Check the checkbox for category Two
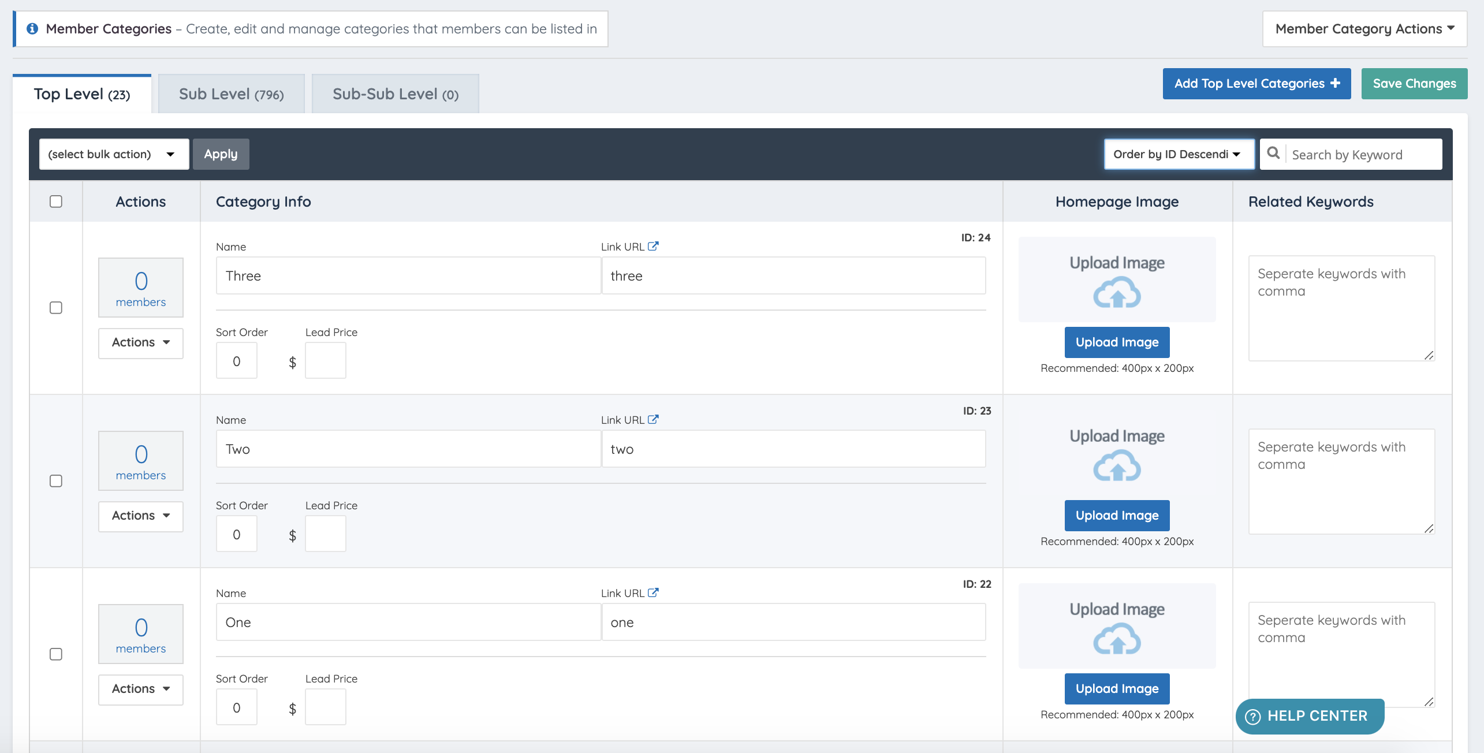The width and height of the screenshot is (1484, 753). point(56,481)
